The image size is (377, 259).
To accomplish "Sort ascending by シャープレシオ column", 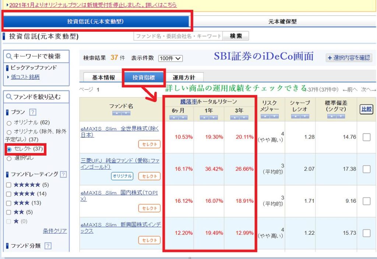I will click(x=296, y=116).
